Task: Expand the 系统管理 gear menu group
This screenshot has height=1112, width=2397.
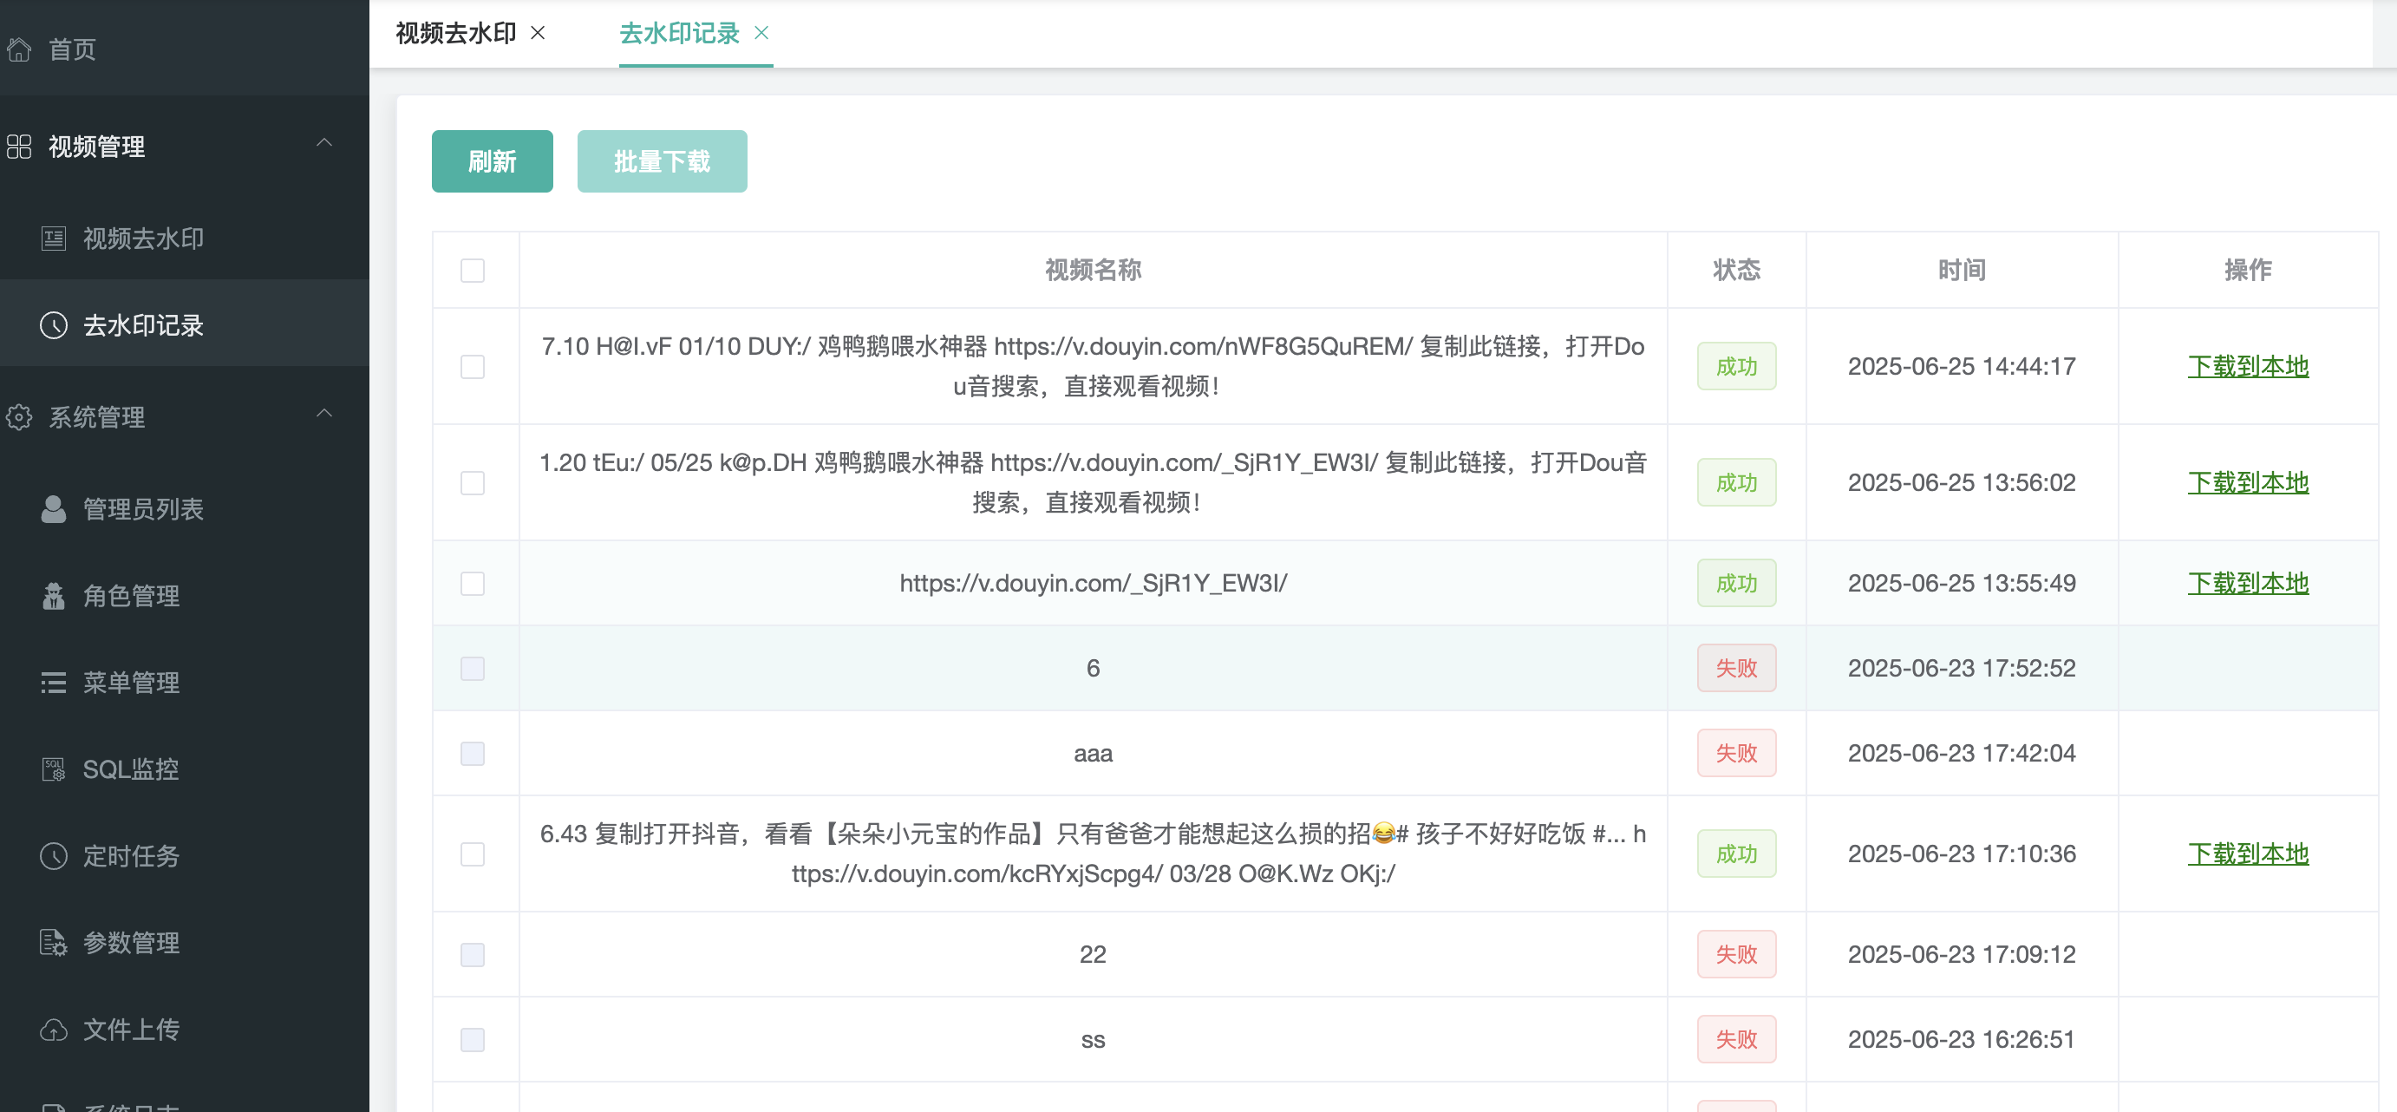Action: [97, 417]
